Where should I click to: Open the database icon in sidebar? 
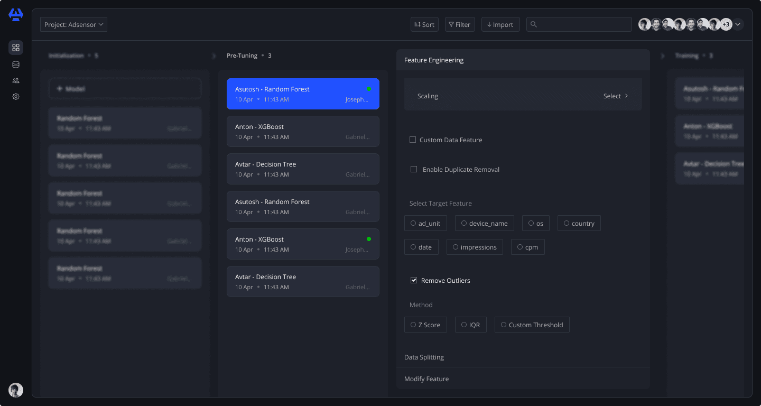point(16,64)
